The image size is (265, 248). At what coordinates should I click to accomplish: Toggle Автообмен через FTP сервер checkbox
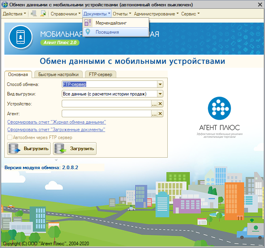(x=9, y=137)
